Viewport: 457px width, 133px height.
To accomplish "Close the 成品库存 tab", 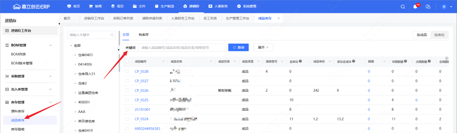I will point(279,18).
